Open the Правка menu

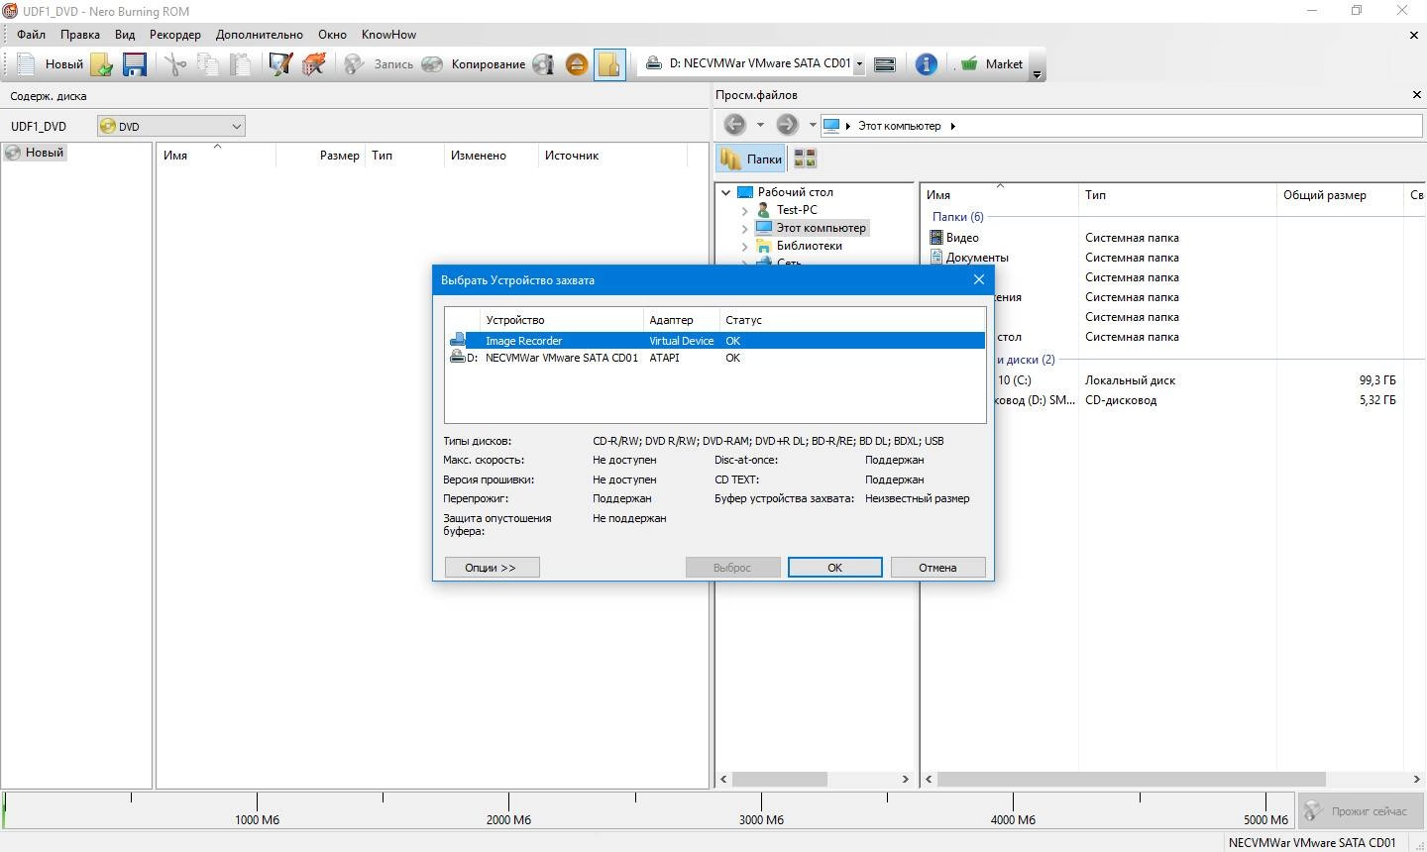click(x=80, y=34)
